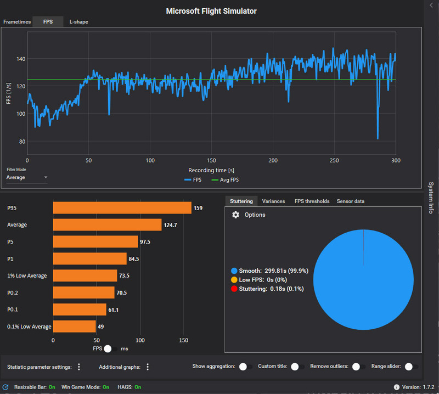Click the blue Smooth pie chart
The width and height of the screenshot is (439, 394).
[x=363, y=280]
